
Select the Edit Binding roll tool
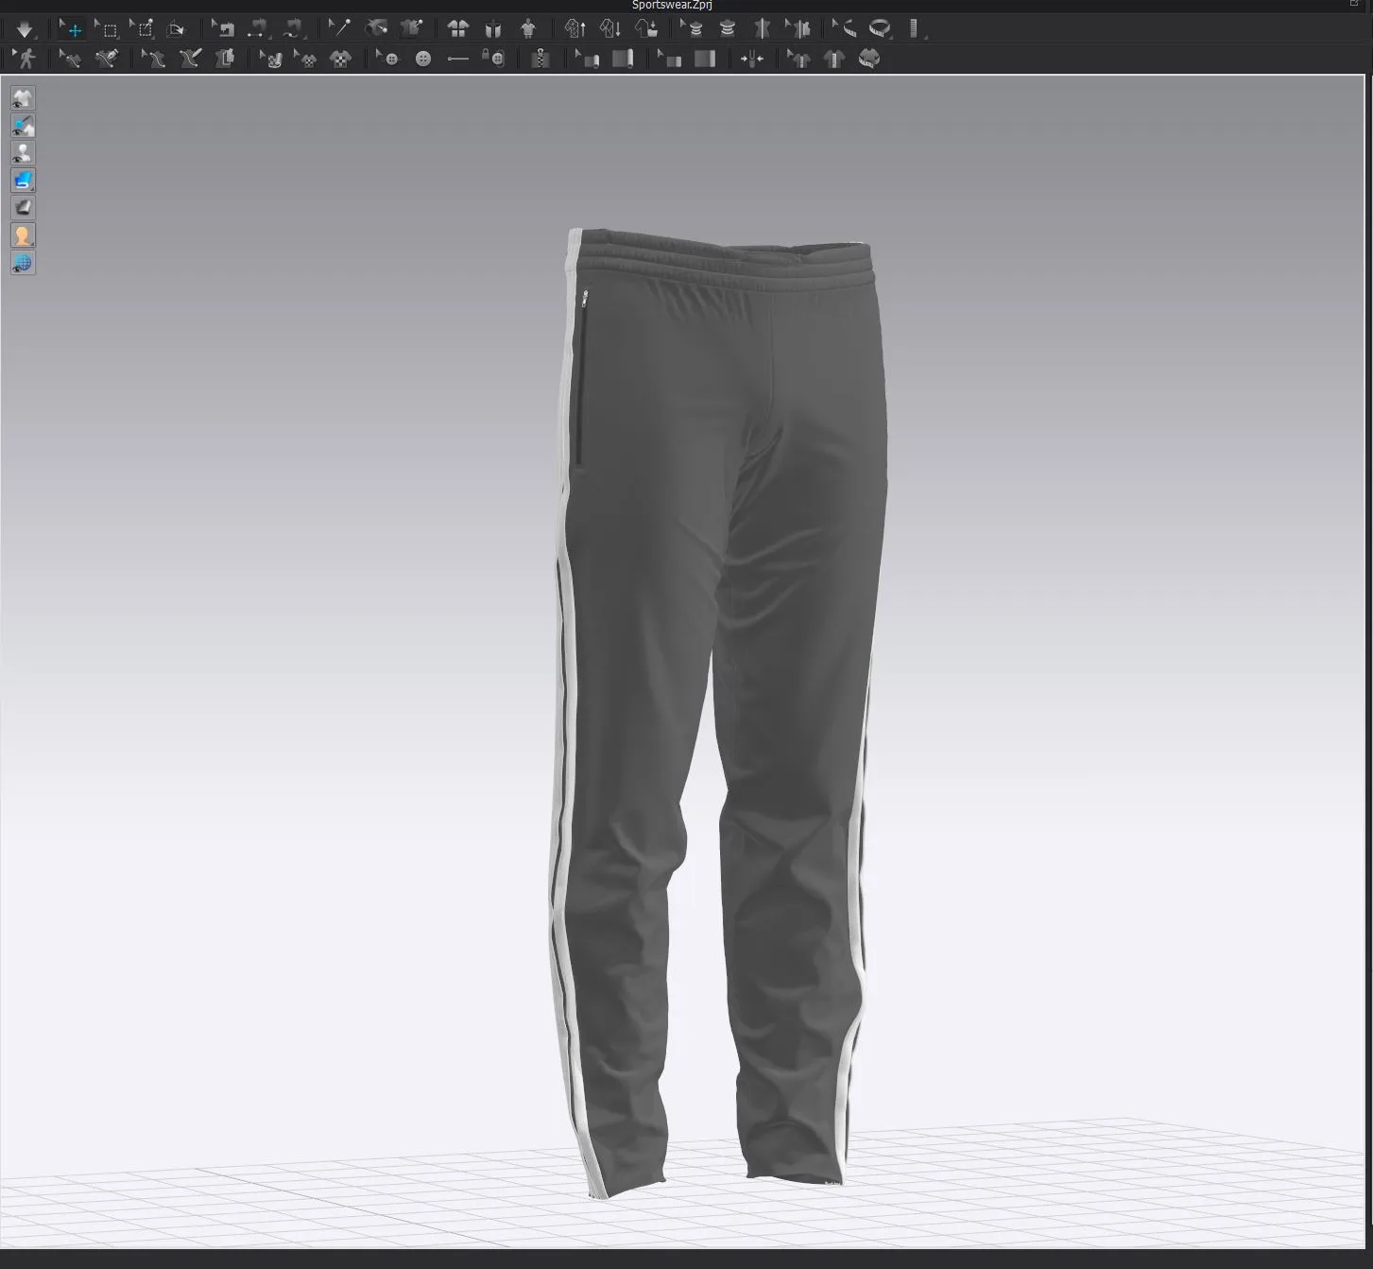[x=587, y=59]
